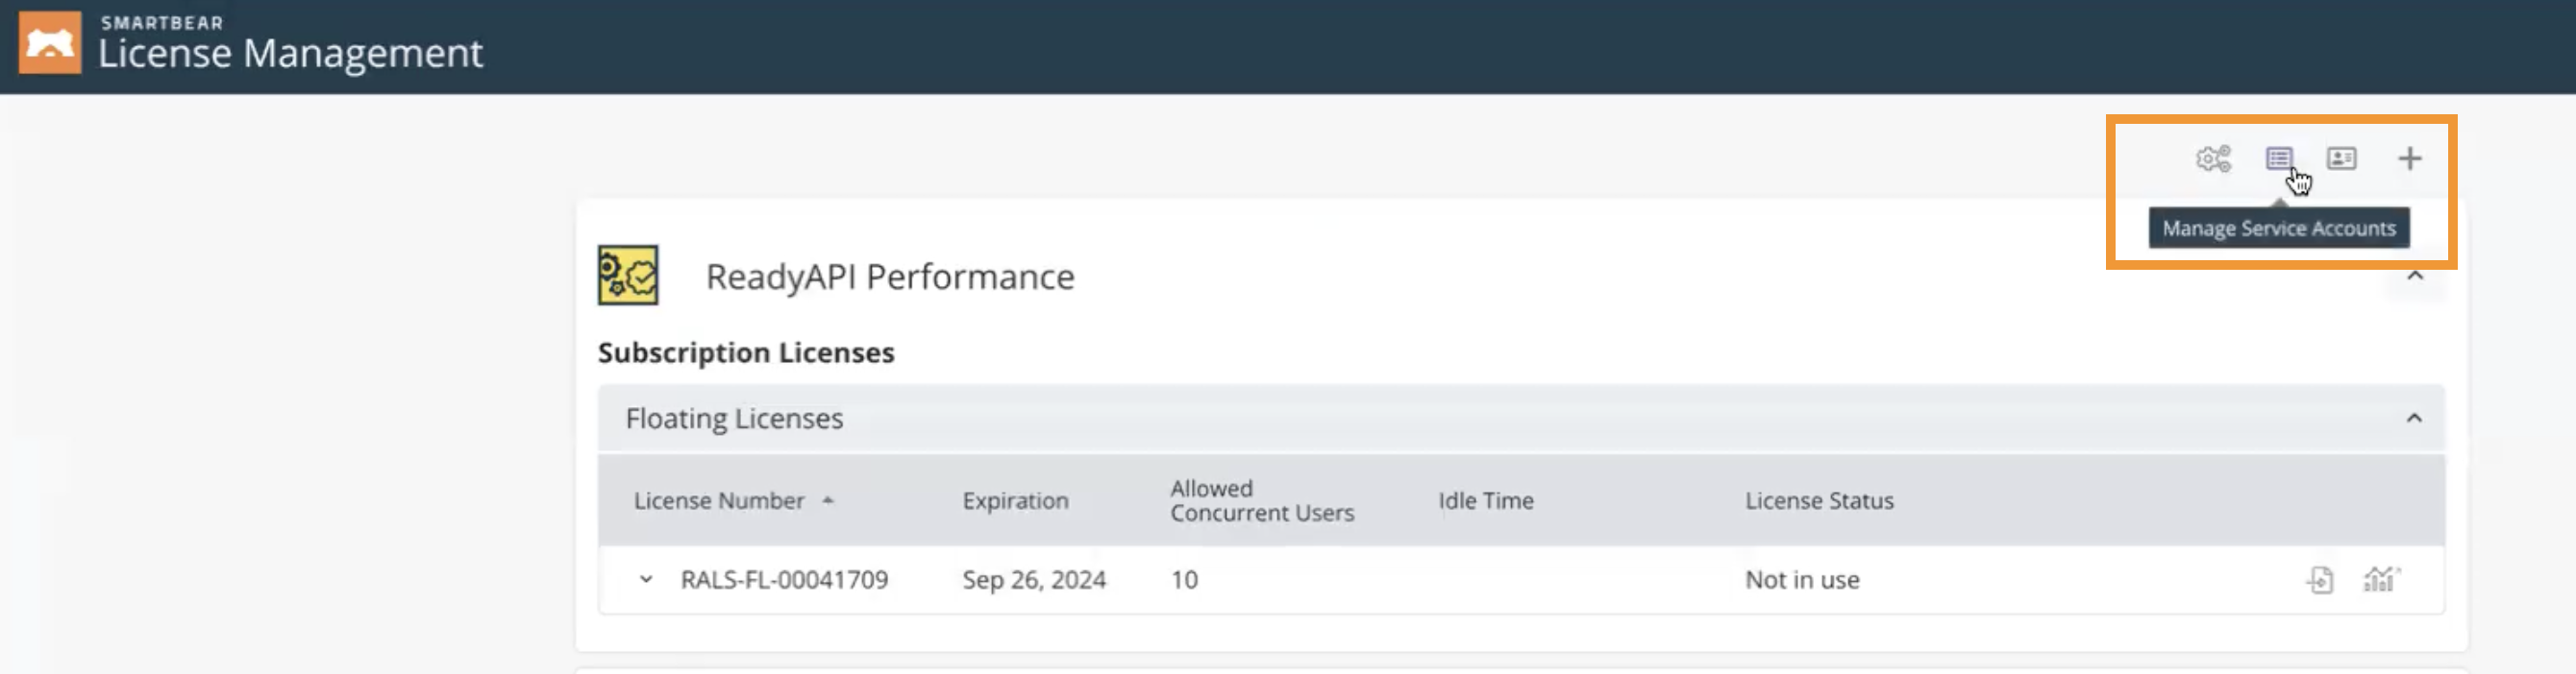
Task: Select license number RALS-FL-00041709
Action: 784,579
